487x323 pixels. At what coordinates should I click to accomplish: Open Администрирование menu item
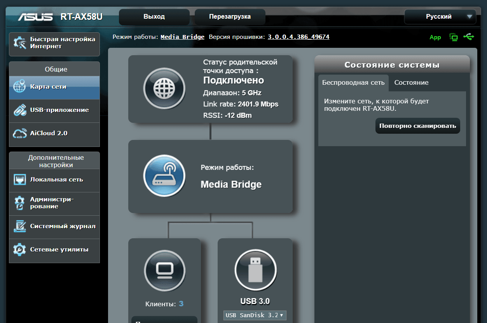click(x=54, y=203)
